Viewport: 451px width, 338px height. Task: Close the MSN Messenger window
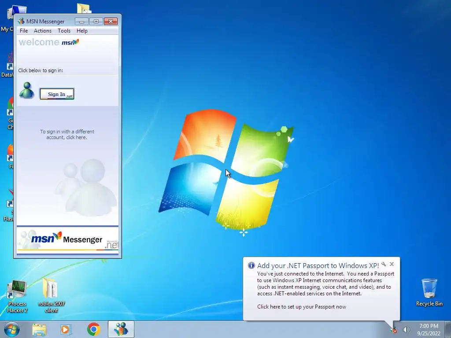tap(111, 21)
